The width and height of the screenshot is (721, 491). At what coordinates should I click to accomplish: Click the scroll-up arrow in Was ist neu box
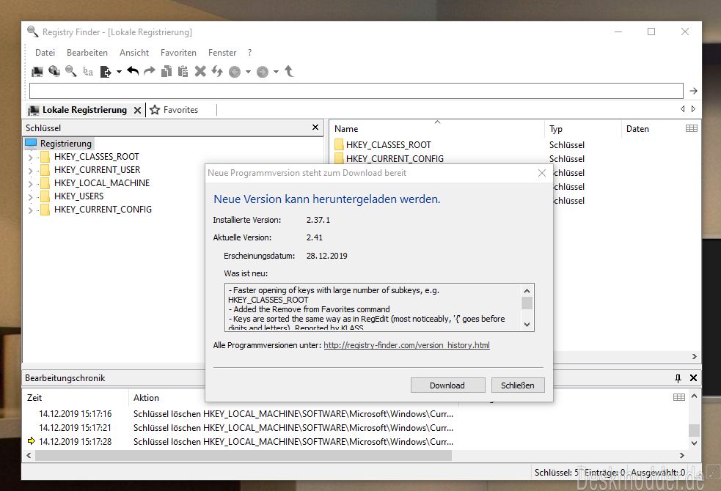pos(527,291)
